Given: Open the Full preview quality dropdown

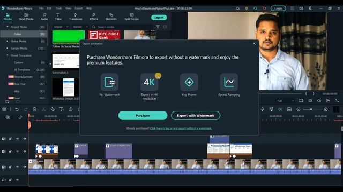Looking at the screenshot, I should pyautogui.click(x=285, y=101).
